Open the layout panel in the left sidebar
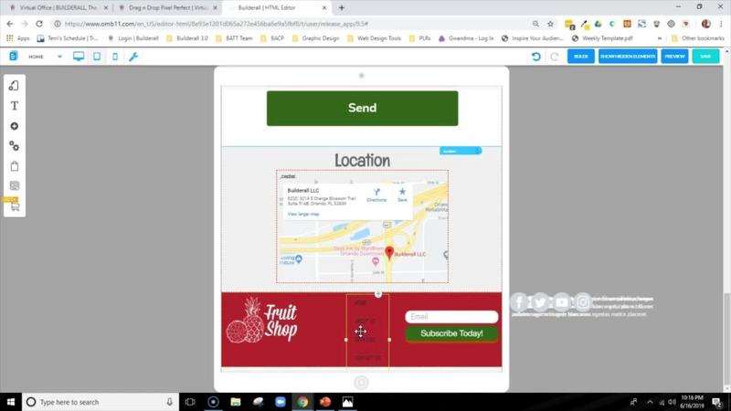The width and height of the screenshot is (731, 411). pos(15,86)
